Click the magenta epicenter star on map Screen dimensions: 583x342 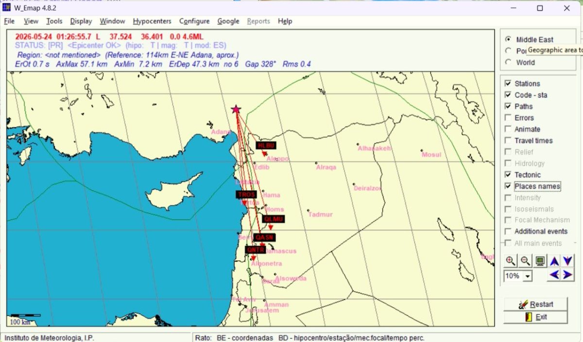(x=236, y=109)
